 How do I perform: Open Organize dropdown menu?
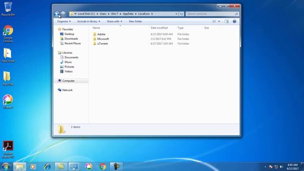click(x=64, y=21)
